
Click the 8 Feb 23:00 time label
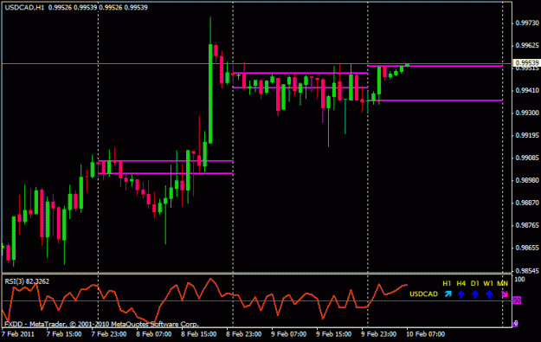(244, 334)
